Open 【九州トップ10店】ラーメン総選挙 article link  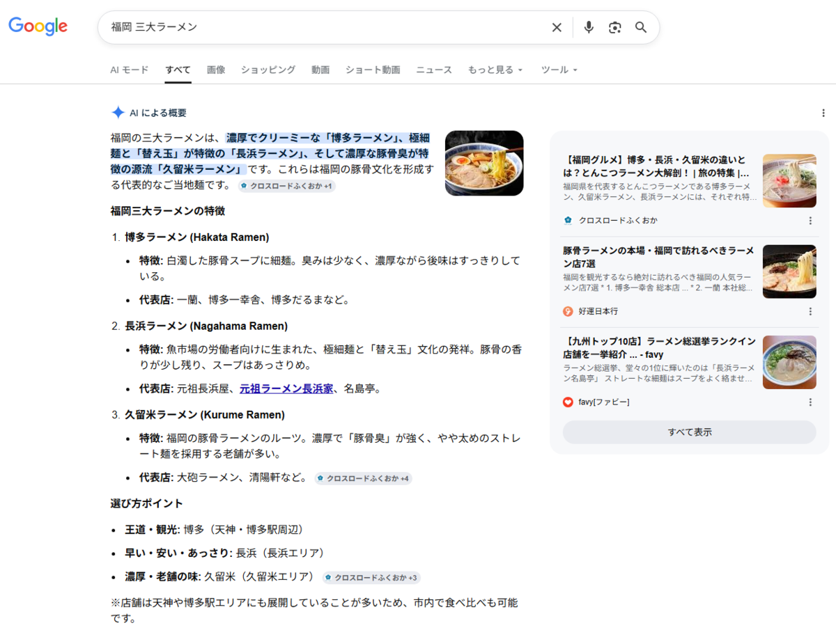[x=659, y=347]
